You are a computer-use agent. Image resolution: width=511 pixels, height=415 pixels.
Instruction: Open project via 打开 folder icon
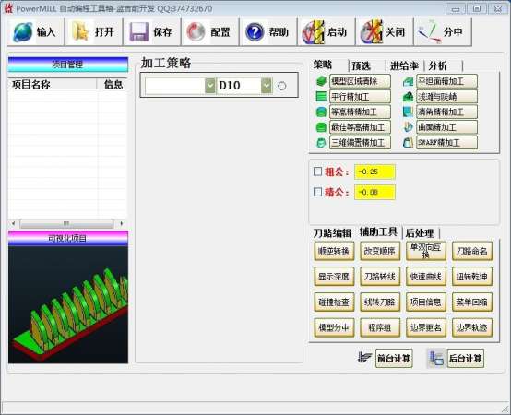pos(80,31)
